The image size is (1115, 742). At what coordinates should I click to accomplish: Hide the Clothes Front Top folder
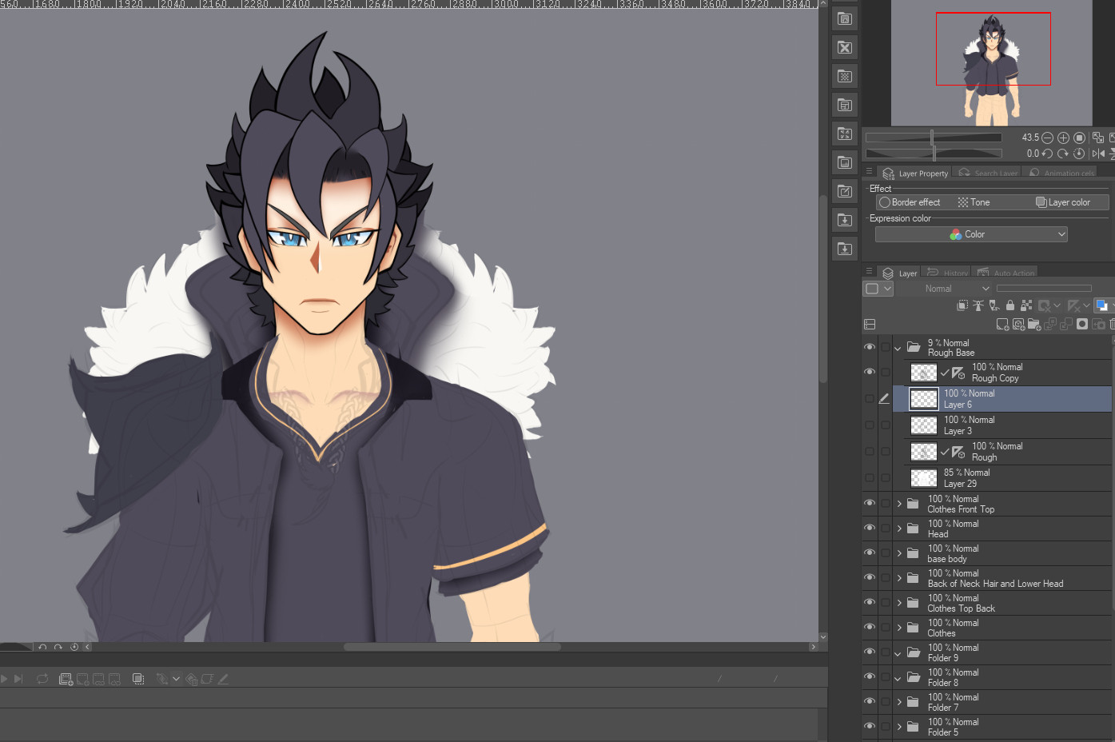tap(870, 503)
